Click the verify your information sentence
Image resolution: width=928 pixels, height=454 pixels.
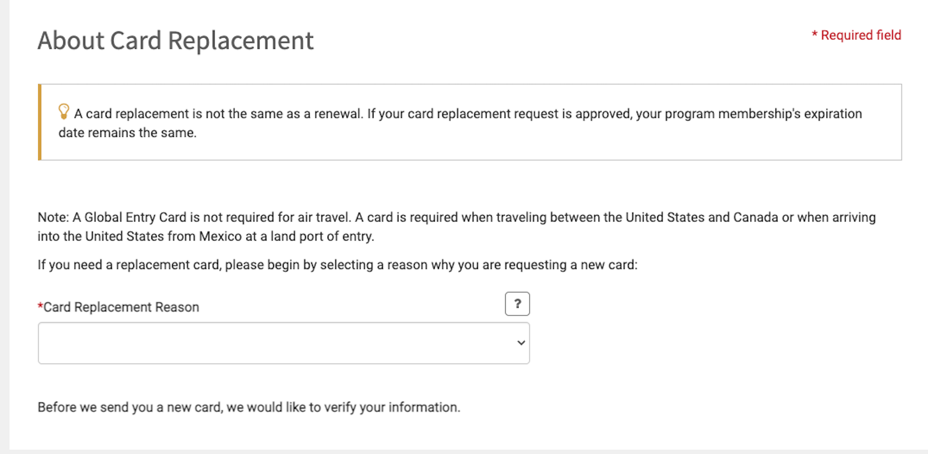(x=248, y=406)
